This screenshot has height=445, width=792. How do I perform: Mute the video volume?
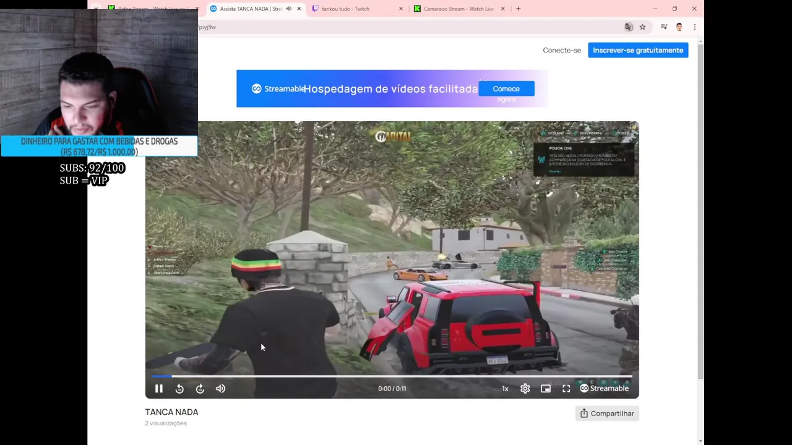tap(220, 389)
